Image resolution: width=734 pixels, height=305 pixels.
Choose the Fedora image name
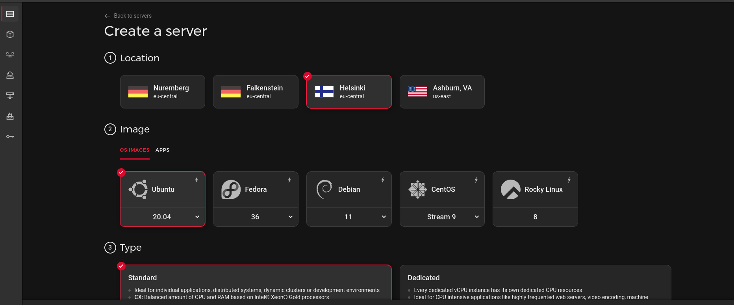tap(256, 189)
